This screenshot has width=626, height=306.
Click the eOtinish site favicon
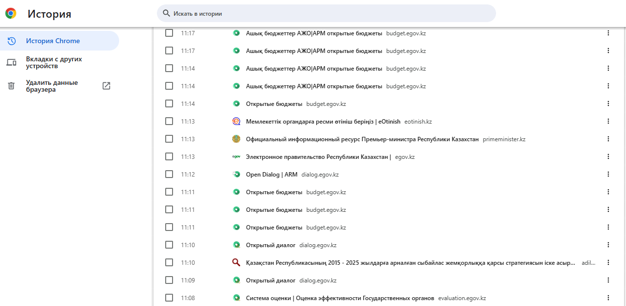pyautogui.click(x=236, y=122)
